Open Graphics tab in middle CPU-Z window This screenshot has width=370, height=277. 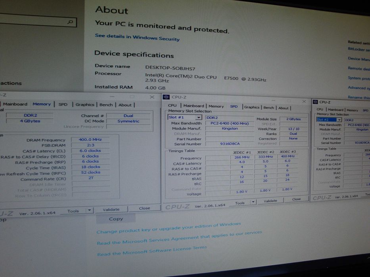pyautogui.click(x=251, y=107)
